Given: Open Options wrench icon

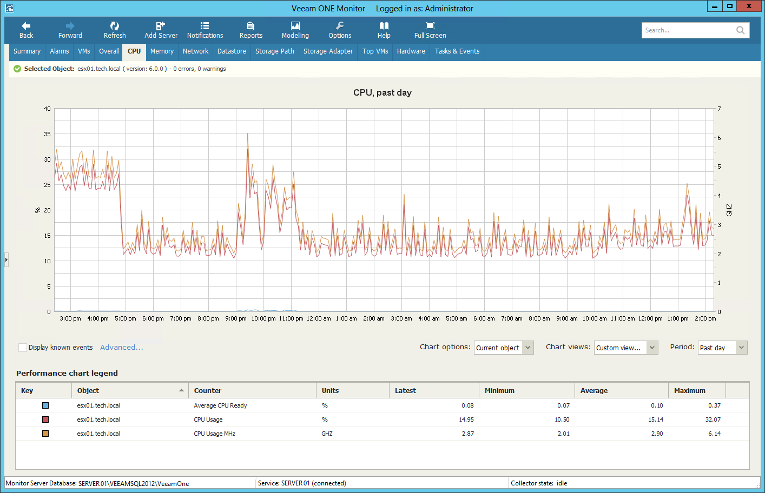Looking at the screenshot, I should 340,26.
